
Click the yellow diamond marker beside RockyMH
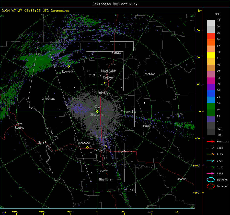tap(68, 67)
